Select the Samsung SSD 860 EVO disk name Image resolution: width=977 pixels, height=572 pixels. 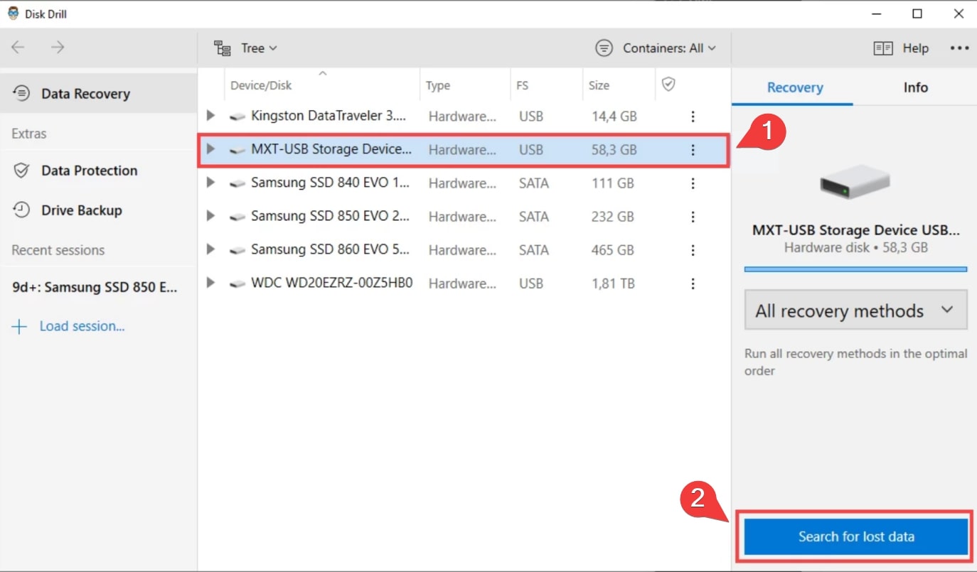point(331,249)
